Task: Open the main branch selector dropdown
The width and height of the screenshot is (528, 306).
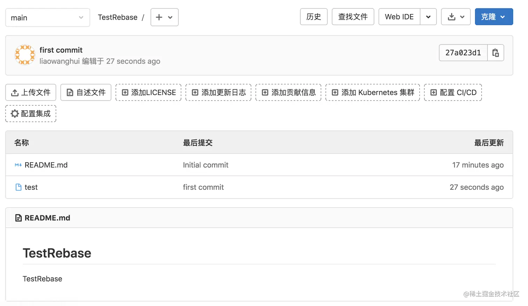Action: (x=47, y=17)
